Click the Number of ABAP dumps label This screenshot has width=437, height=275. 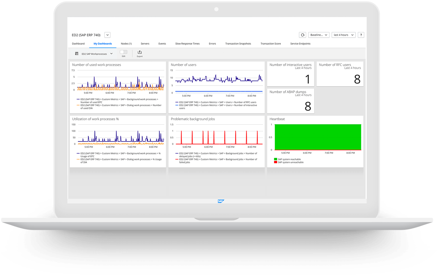pyautogui.click(x=288, y=92)
